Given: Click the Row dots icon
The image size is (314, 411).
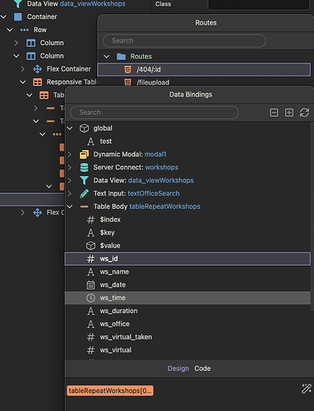Looking at the screenshot, I should (x=25, y=30).
